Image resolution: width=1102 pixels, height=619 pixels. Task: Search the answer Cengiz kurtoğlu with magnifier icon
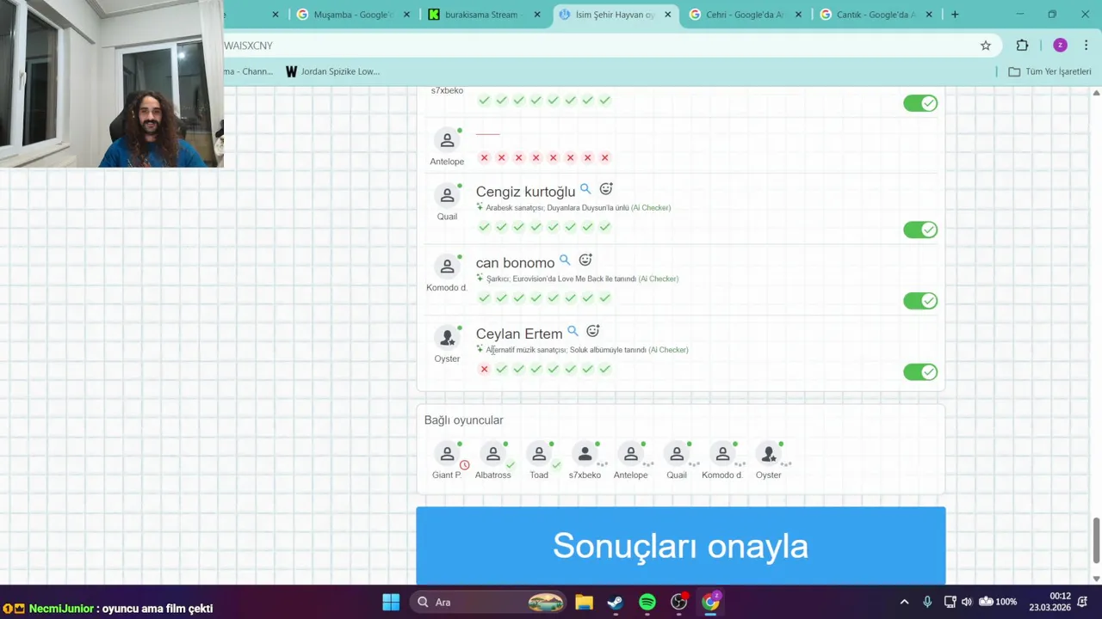pos(585,188)
